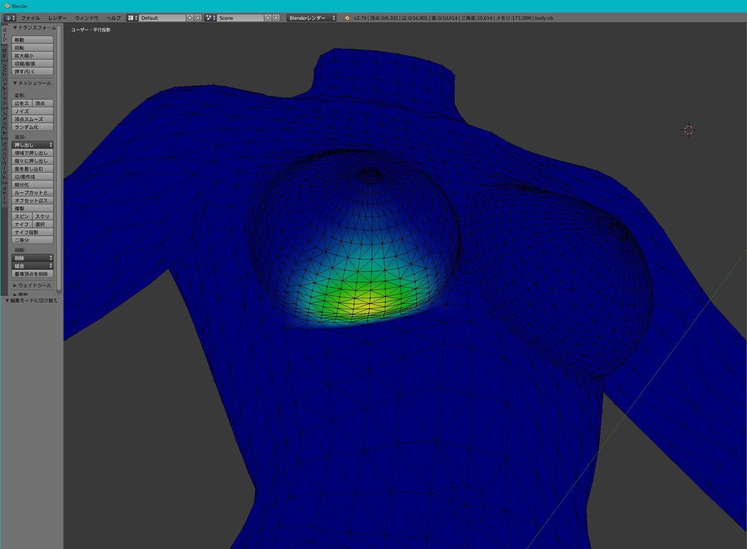Open the 結合 dropdown

pos(33,266)
